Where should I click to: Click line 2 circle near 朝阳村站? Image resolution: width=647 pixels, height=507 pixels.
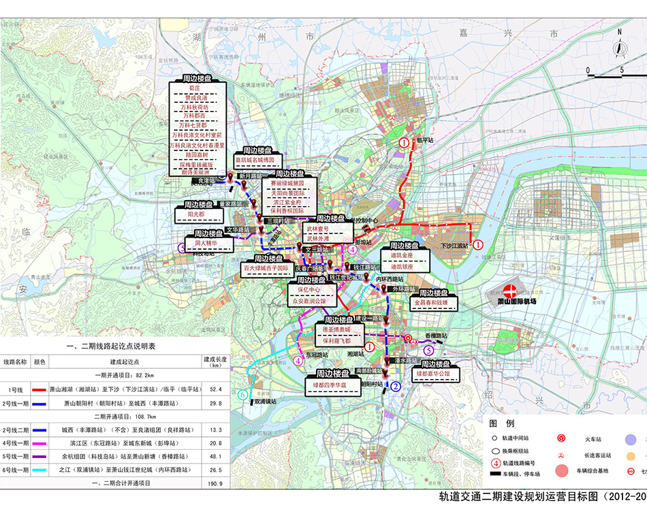coord(395,387)
